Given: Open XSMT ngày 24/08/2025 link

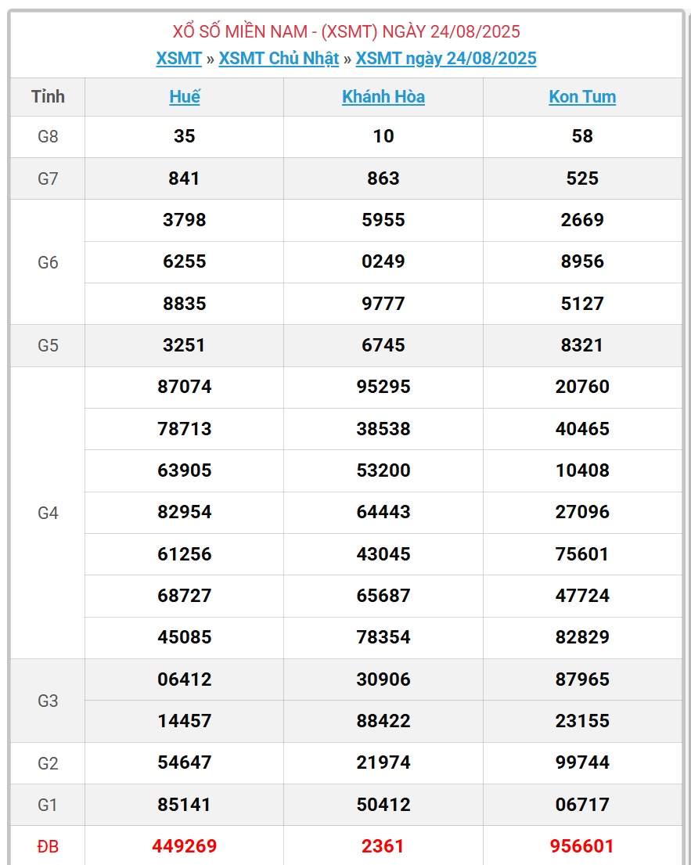Looking at the screenshot, I should point(445,59).
